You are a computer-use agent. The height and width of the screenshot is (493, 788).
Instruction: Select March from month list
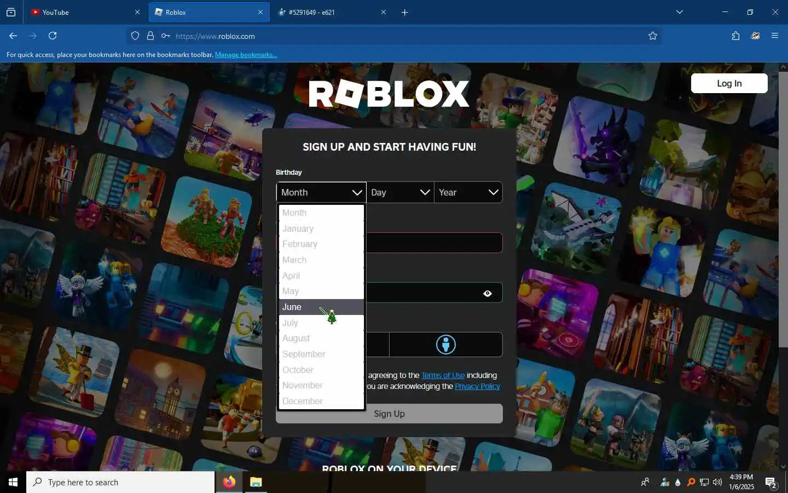[321, 260]
